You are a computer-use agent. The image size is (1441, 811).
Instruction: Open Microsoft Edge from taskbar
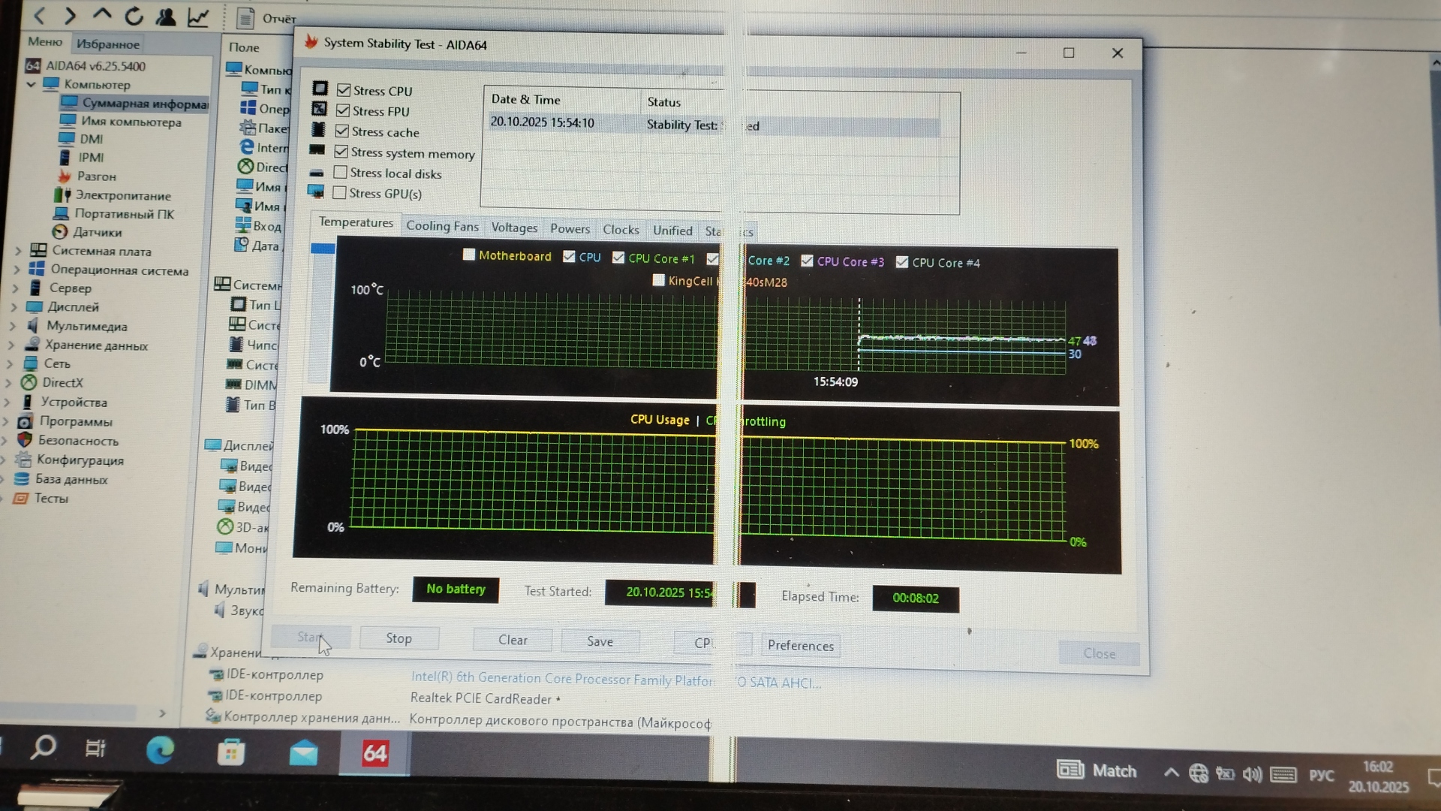tap(160, 750)
